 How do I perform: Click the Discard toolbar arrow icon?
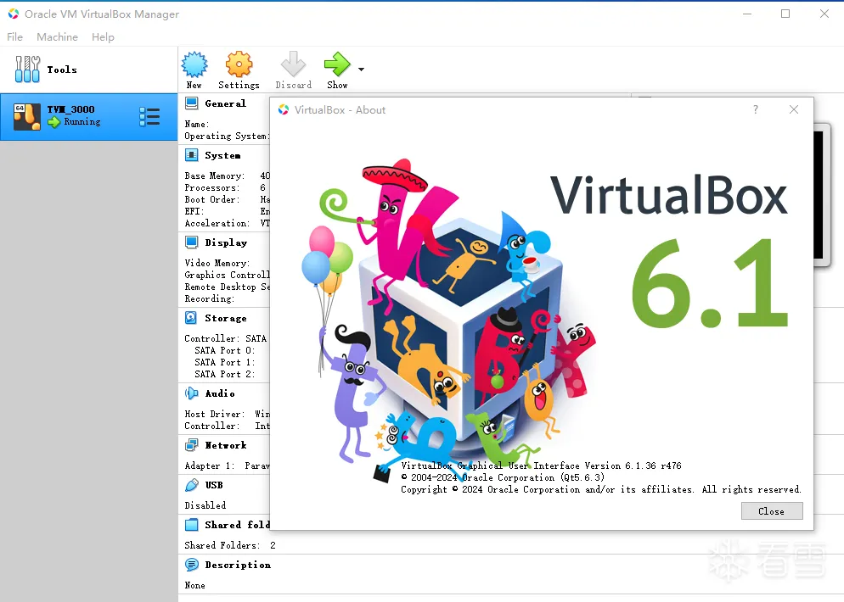(293, 64)
